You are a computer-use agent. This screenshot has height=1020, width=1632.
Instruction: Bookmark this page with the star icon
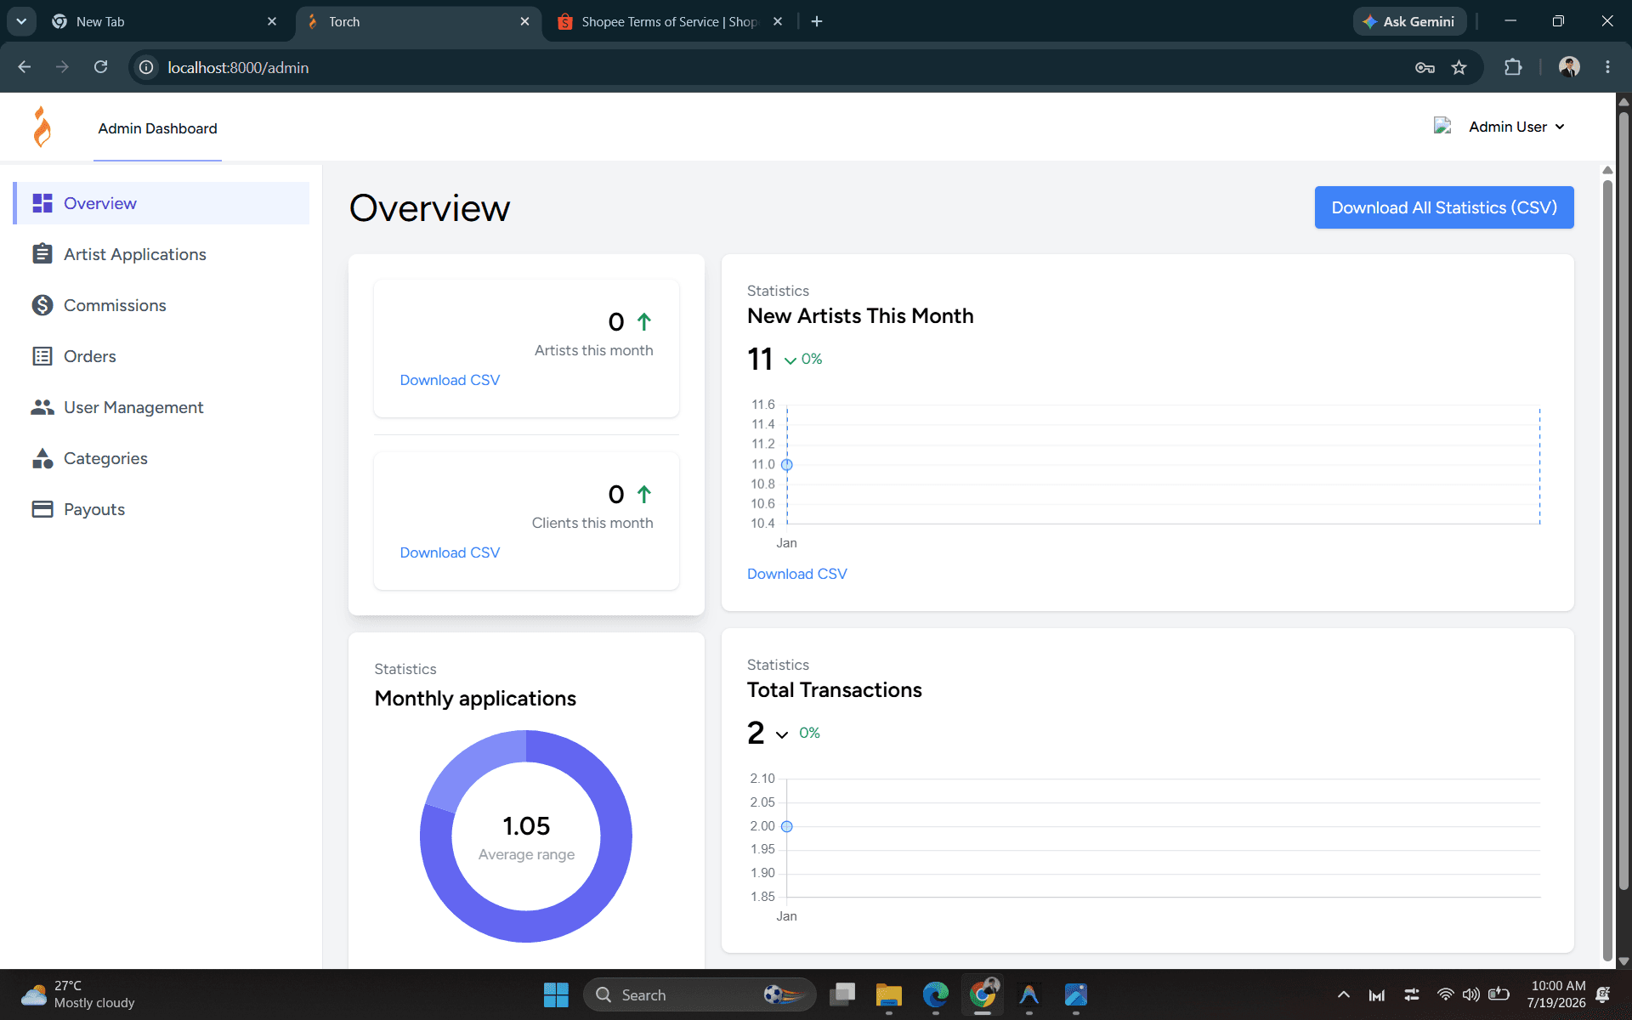point(1459,67)
